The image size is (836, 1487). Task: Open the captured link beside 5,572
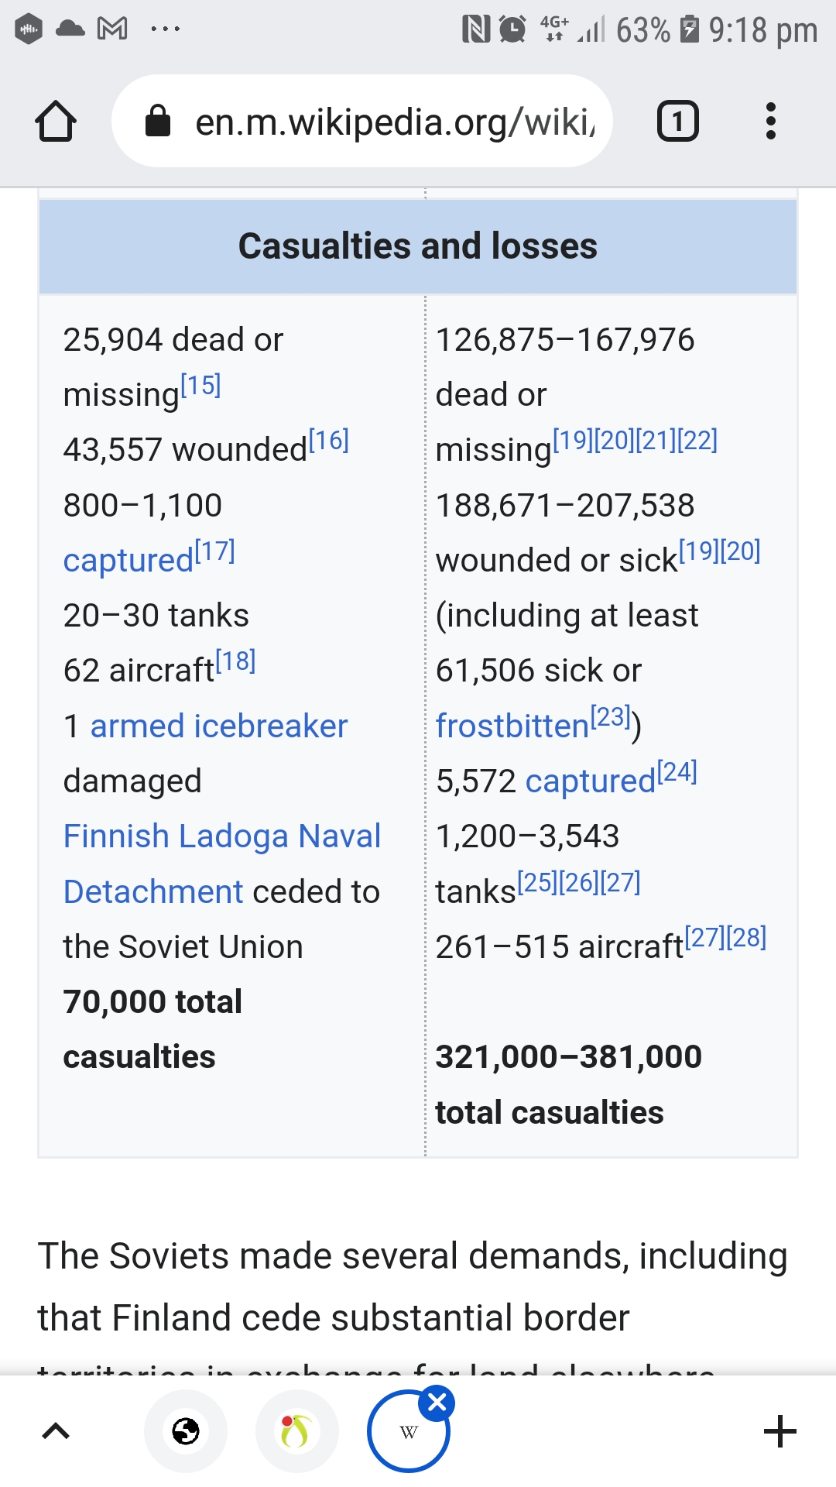coord(590,781)
